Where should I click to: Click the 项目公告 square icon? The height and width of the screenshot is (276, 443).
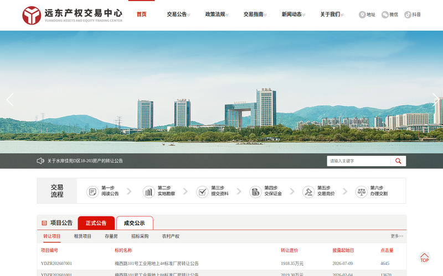(44, 223)
